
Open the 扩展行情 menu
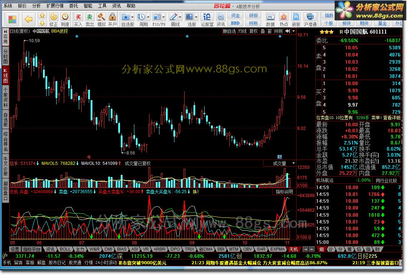tap(55, 6)
